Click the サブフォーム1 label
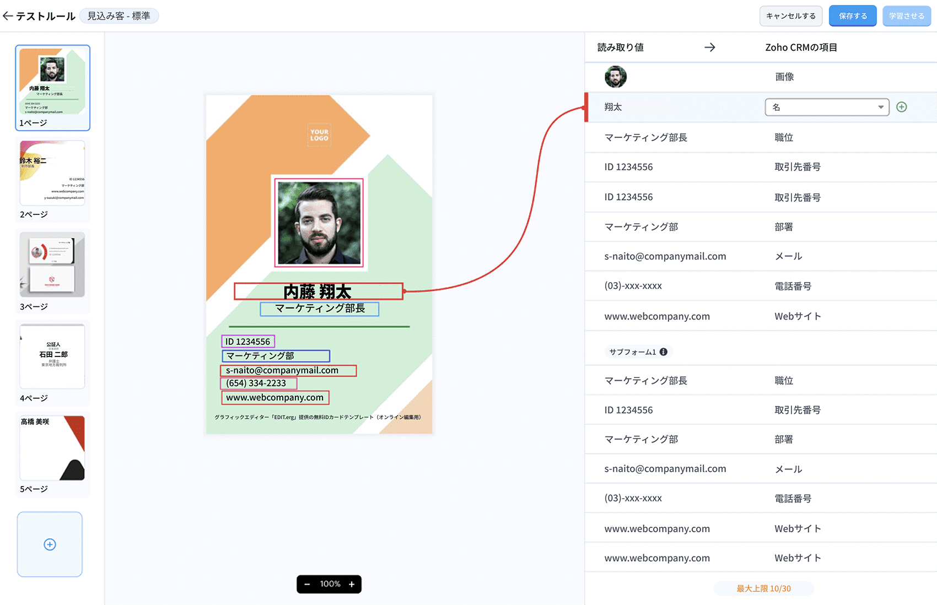The width and height of the screenshot is (937, 605). [x=633, y=352]
